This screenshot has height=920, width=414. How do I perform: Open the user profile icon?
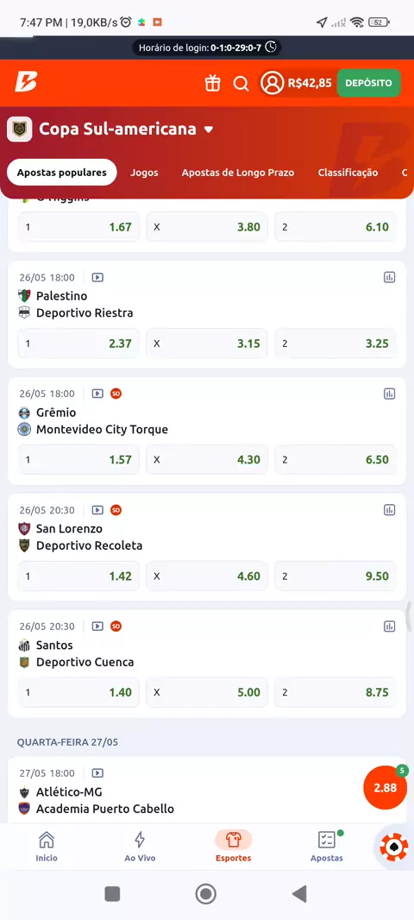pyautogui.click(x=272, y=83)
